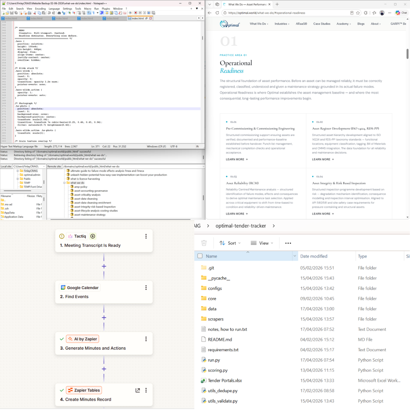Expand the What We Do nav dropdown
Screen dimensions: 410x410
259,24
